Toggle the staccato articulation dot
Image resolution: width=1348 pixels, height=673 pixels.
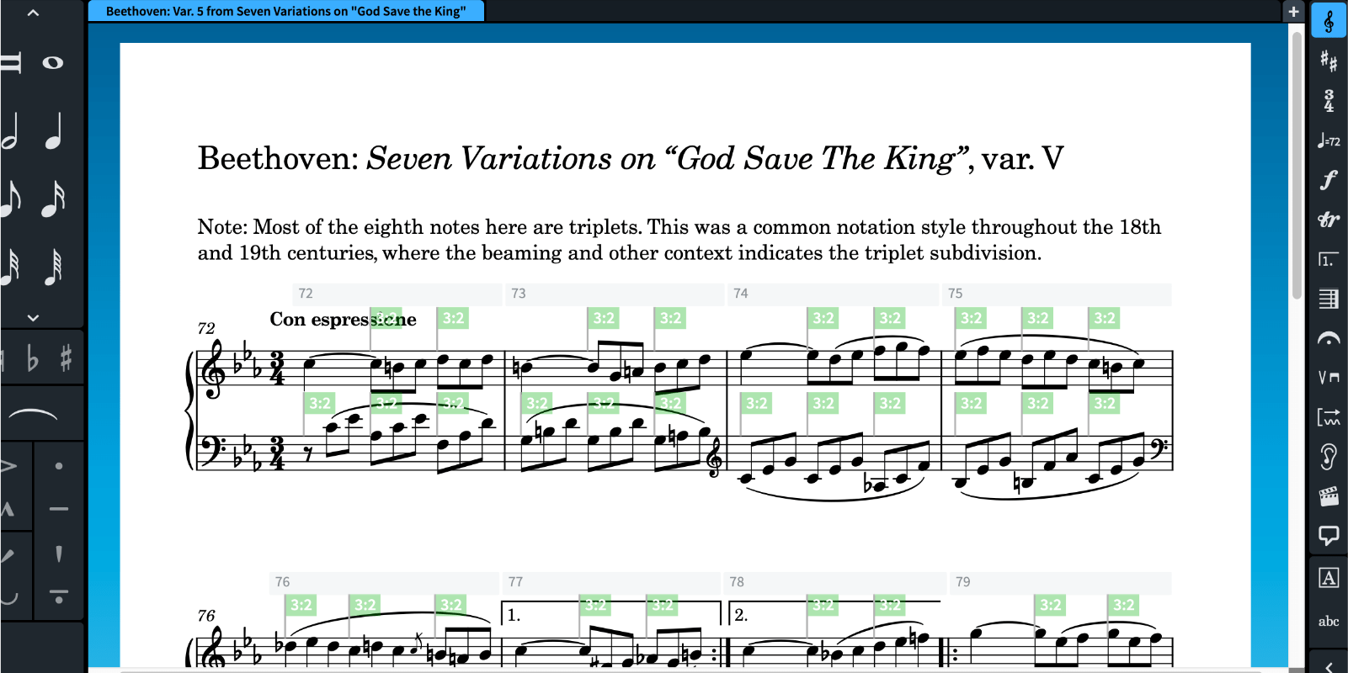pos(59,465)
